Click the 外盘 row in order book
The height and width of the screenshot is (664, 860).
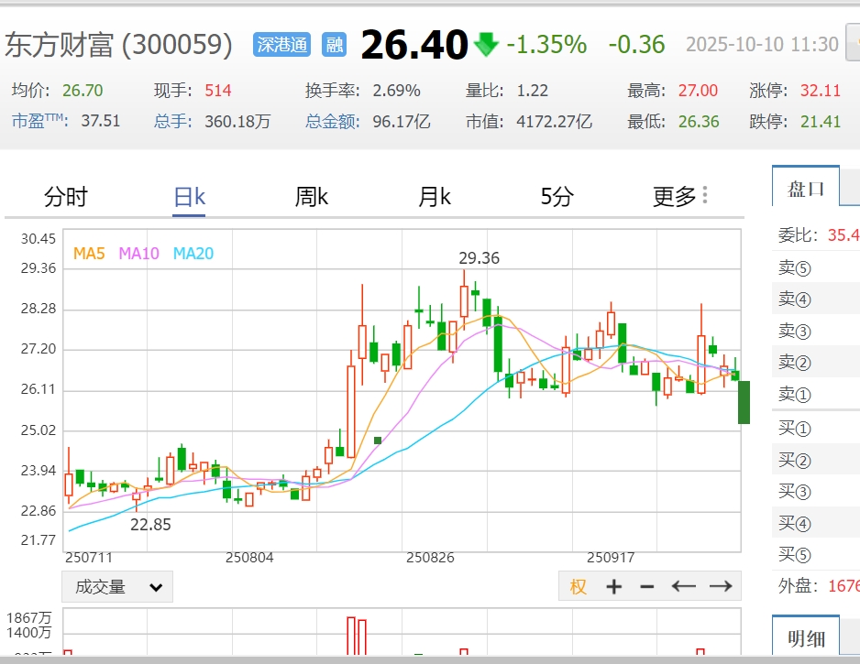click(x=816, y=585)
